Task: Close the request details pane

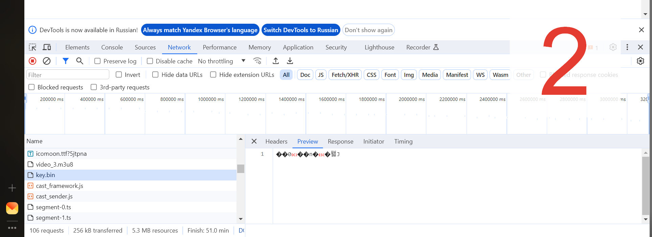Action: 254,141
